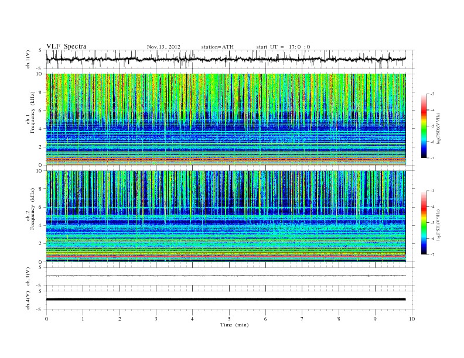Select the 'start UT = 17:0 :0' text

[x=284, y=47]
